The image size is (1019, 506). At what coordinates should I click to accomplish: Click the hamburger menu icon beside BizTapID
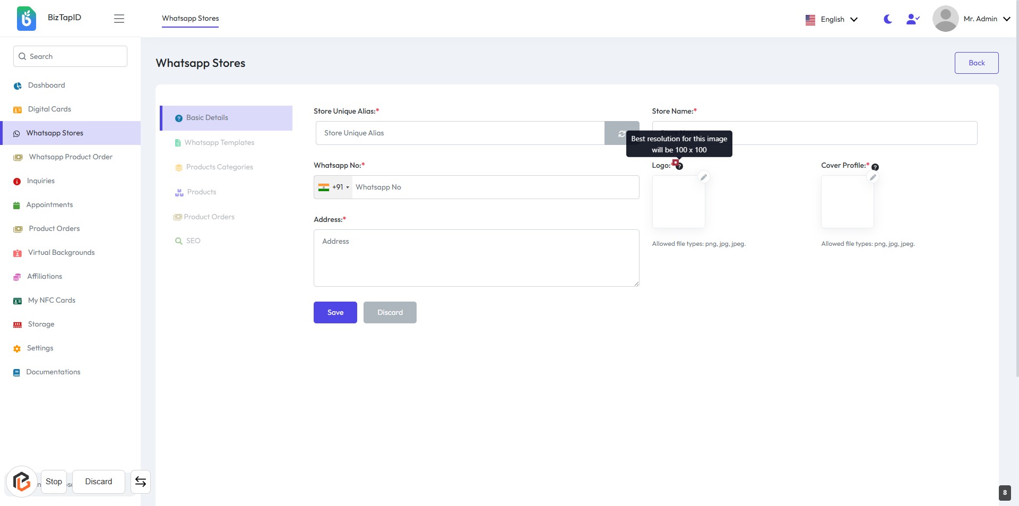[119, 19]
